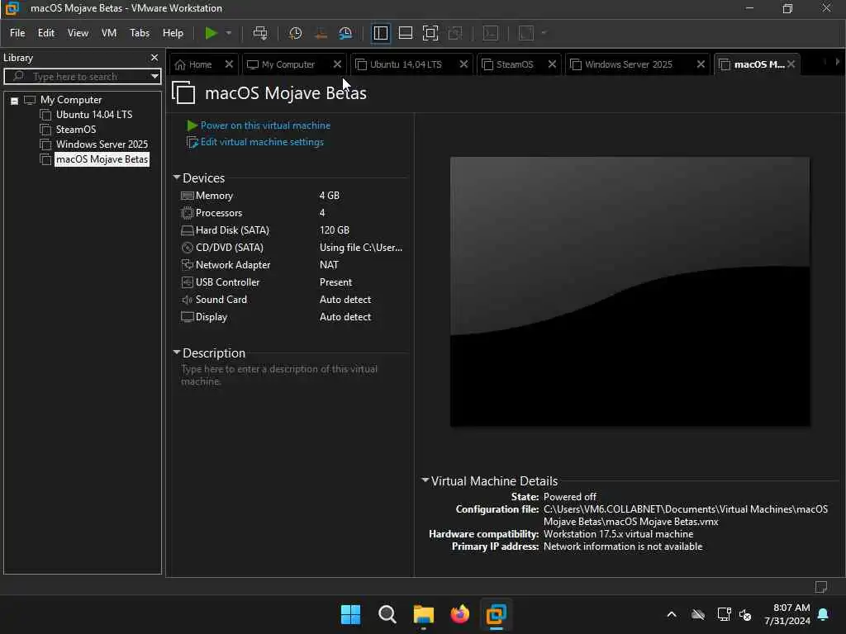Open the View menu

(x=78, y=33)
